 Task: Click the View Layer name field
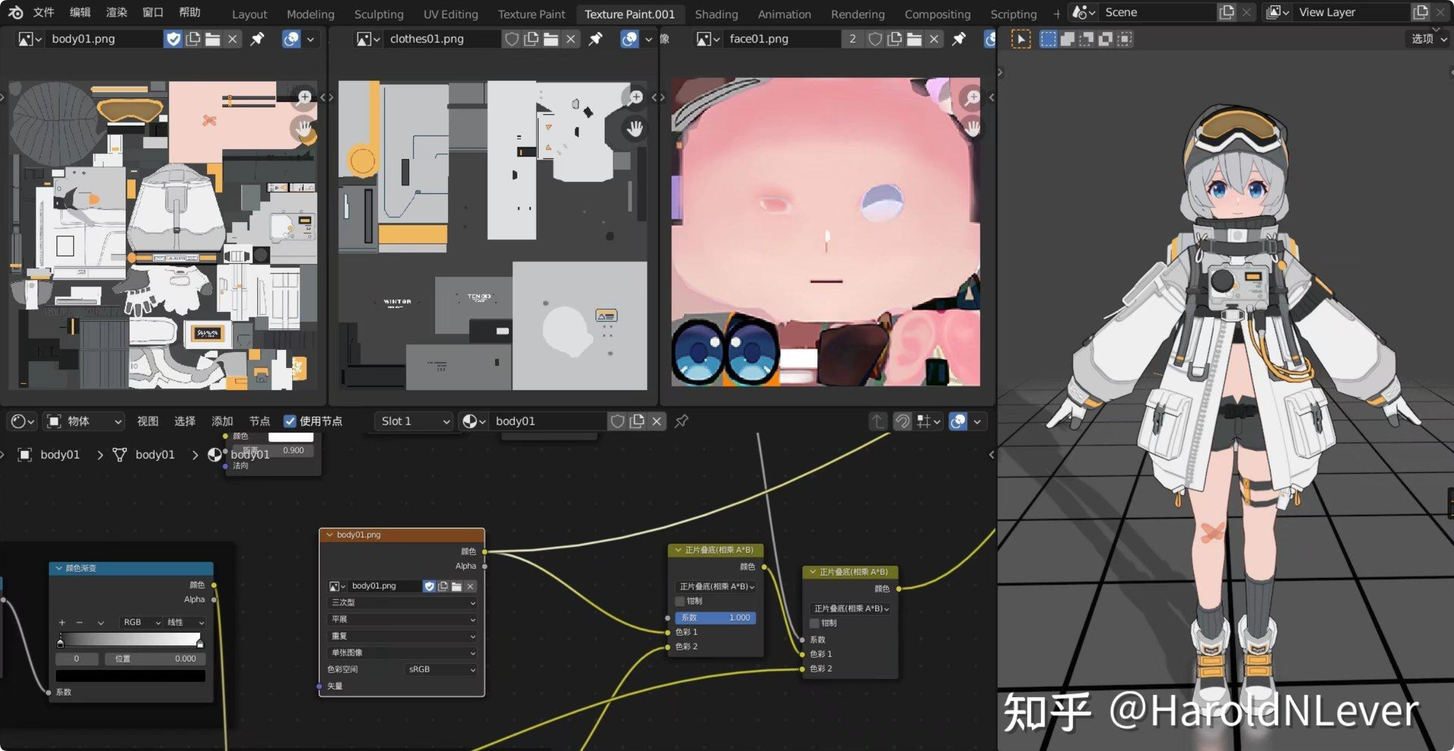click(1352, 12)
